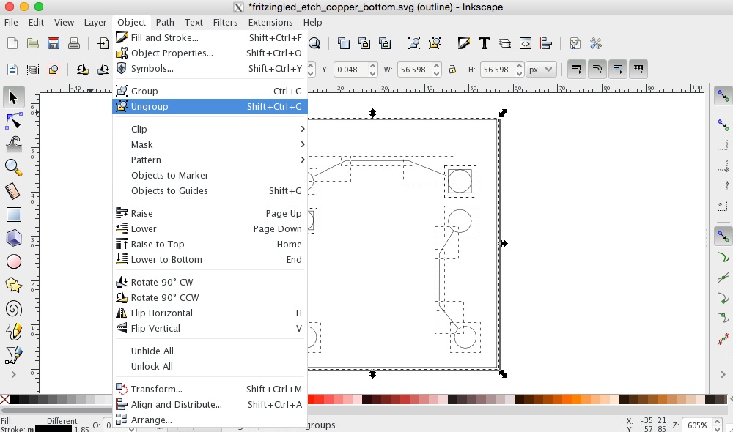
Task: Open the Extensions menu
Action: 270,23
